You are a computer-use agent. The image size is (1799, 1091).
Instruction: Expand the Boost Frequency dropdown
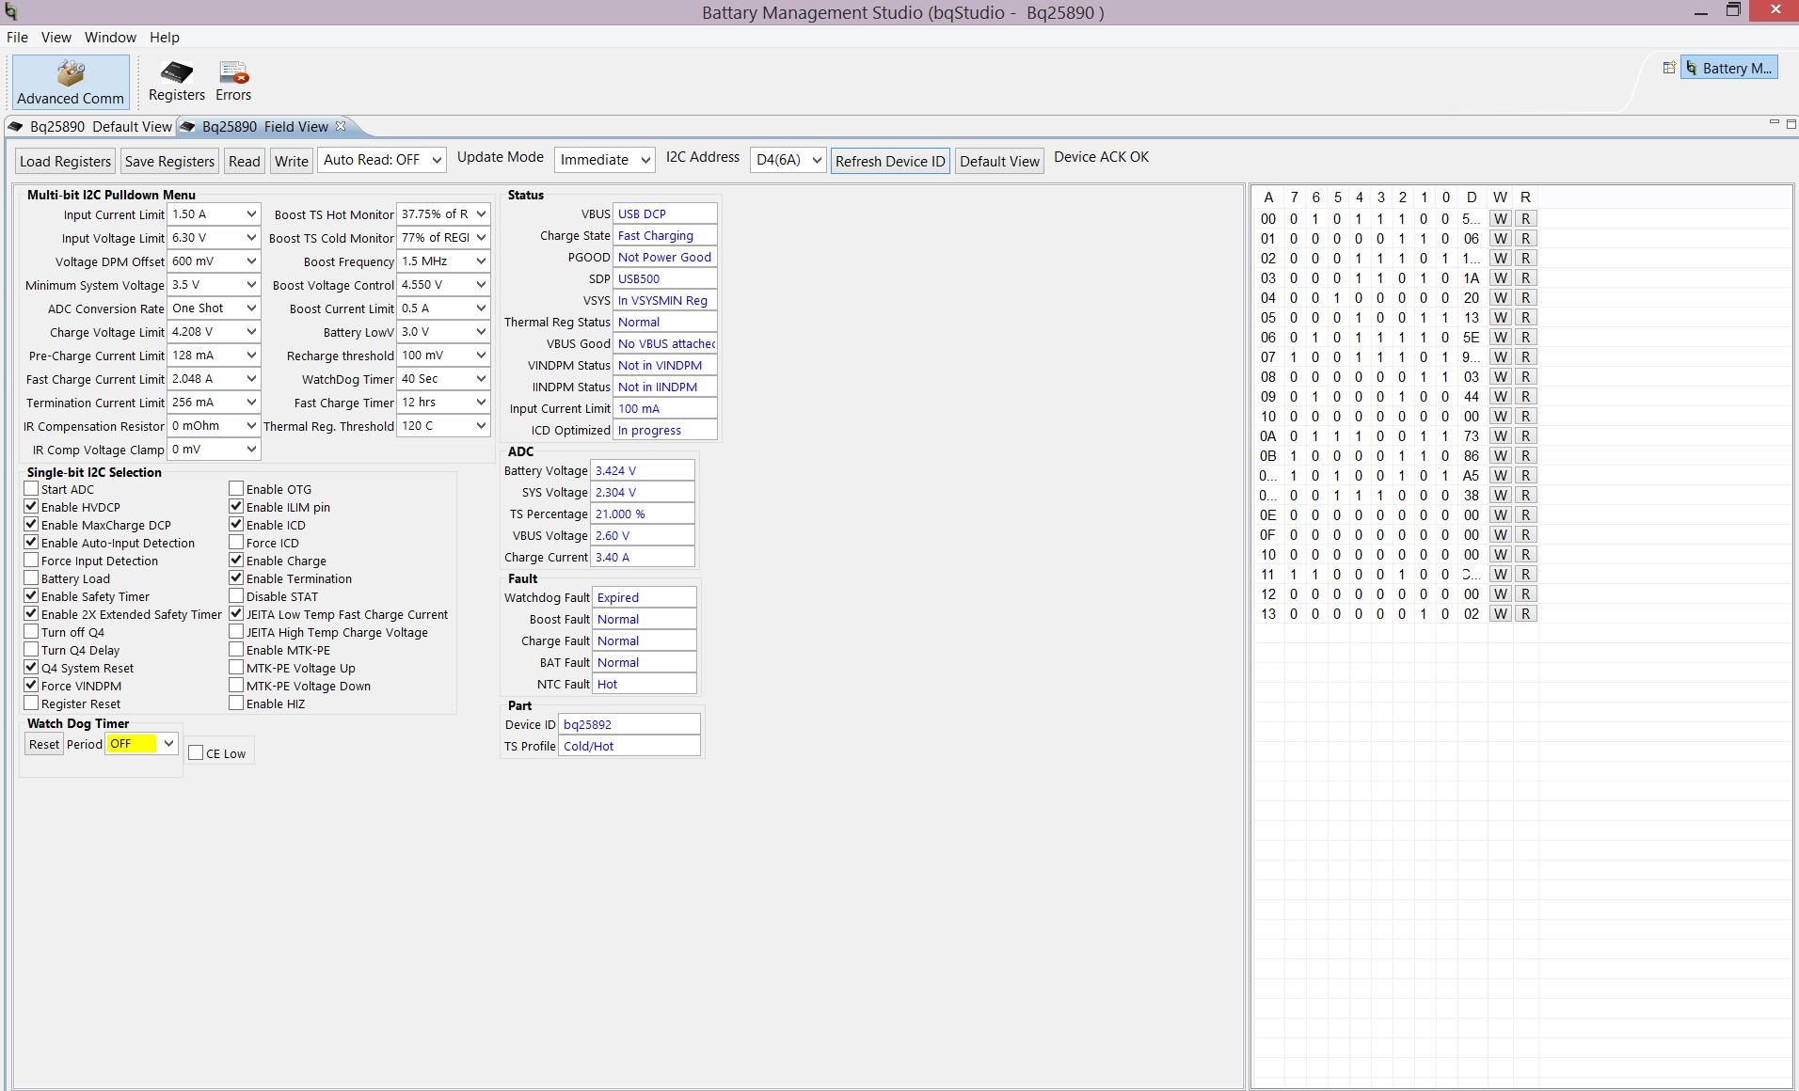443,261
